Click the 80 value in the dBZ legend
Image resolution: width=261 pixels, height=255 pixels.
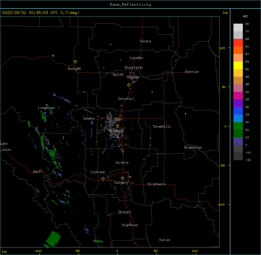pos(247,24)
